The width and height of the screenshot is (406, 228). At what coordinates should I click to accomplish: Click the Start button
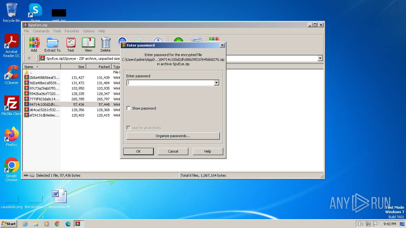9,224
